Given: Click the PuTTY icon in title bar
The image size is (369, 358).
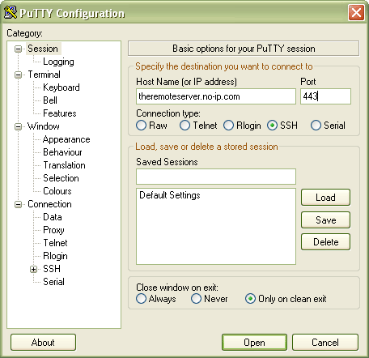Looking at the screenshot, I should pos(11,12).
